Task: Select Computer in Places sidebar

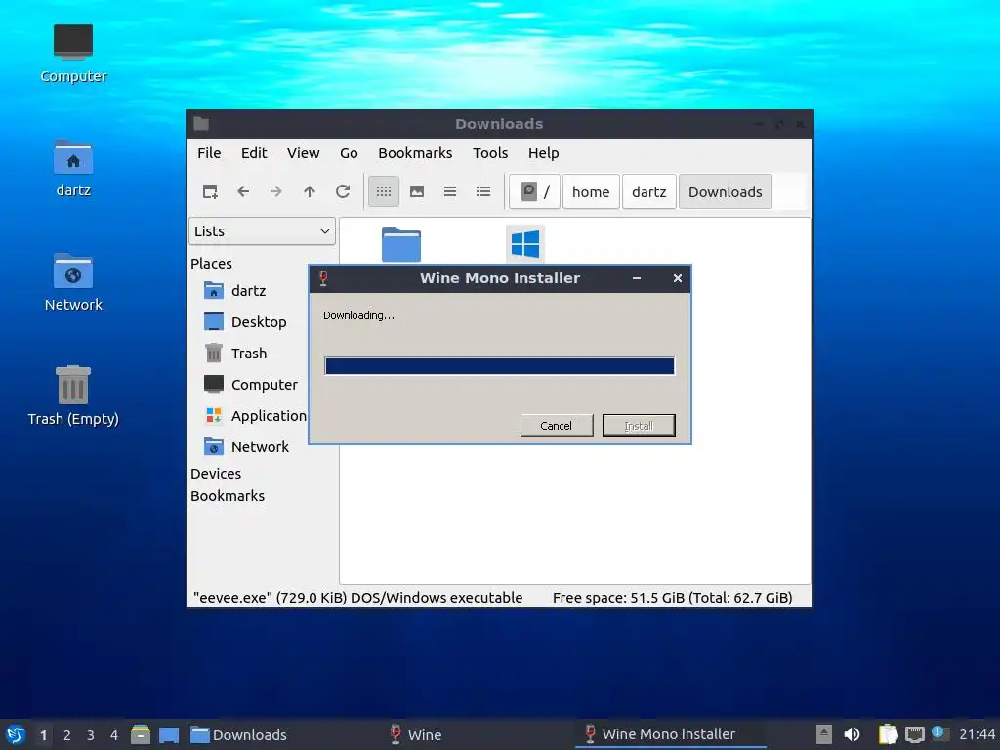Action: 249,385
